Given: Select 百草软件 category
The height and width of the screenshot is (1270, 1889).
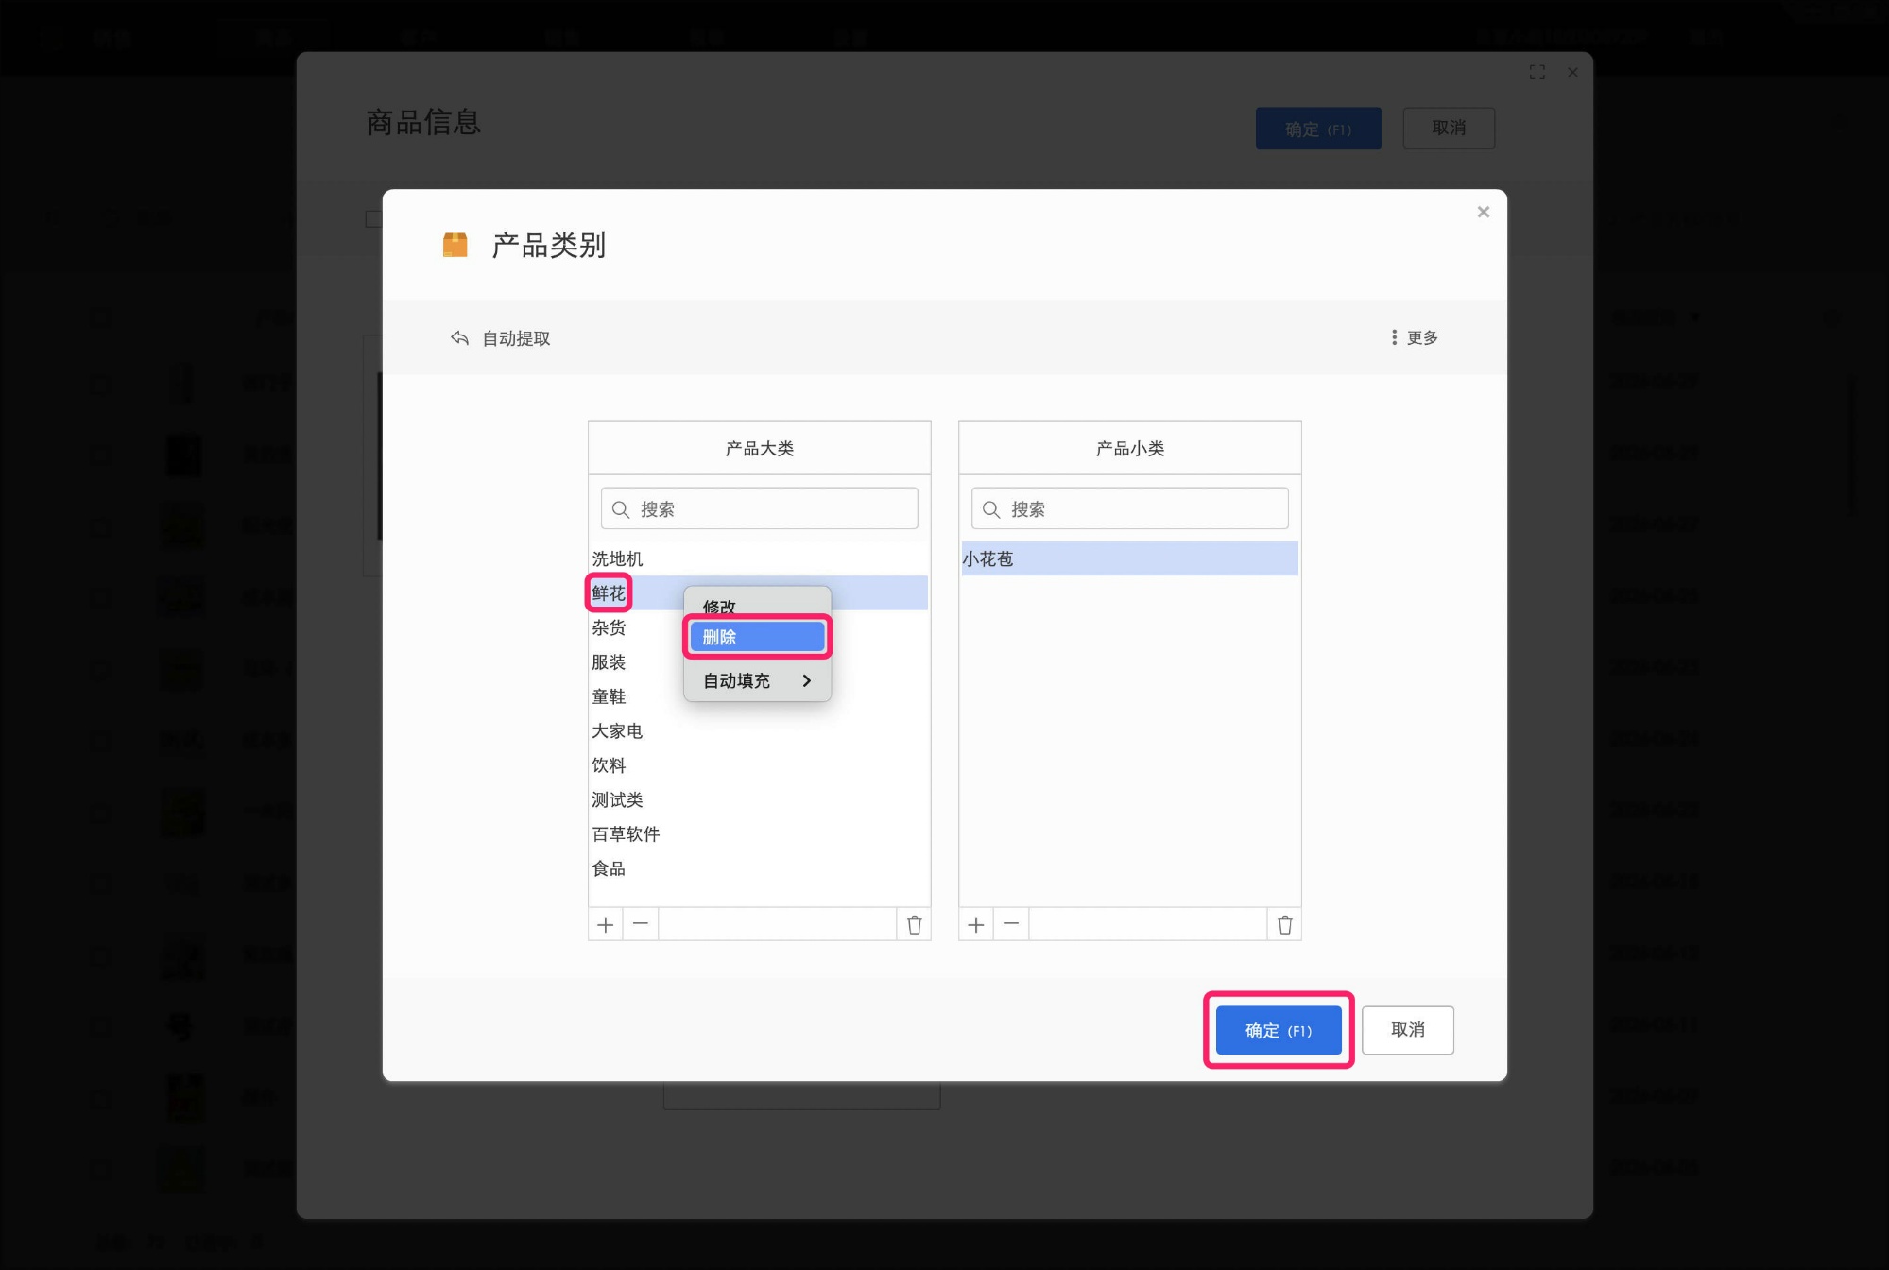Looking at the screenshot, I should click(x=759, y=834).
